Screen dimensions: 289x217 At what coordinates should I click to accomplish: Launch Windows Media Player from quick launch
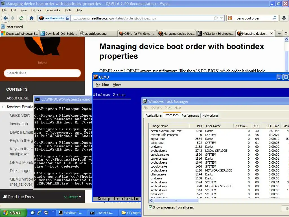[x=46, y=212]
